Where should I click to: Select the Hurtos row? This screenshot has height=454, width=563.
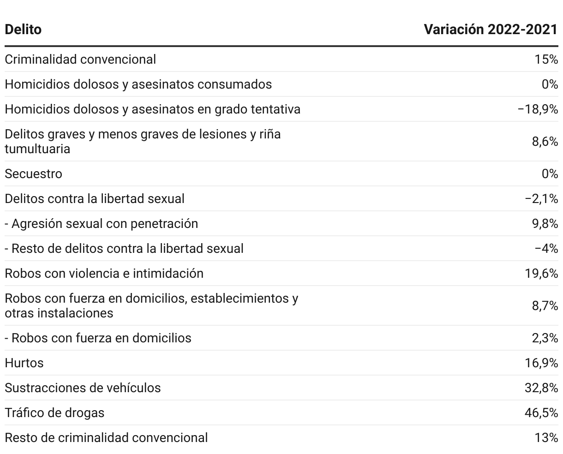point(281,363)
